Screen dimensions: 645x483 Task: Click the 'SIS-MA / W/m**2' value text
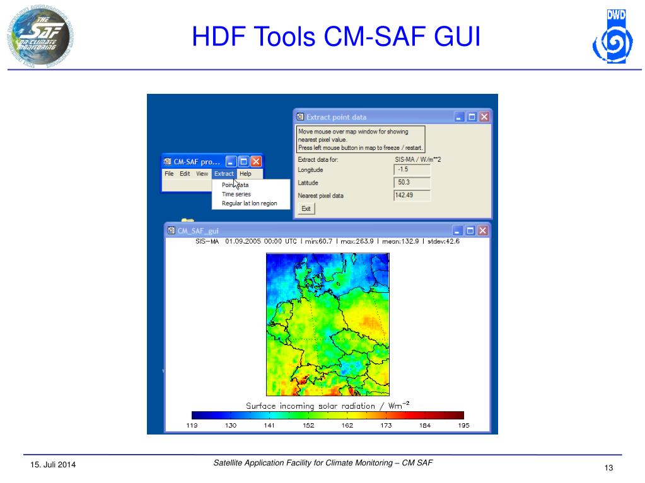418,159
